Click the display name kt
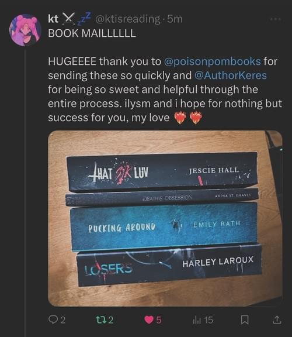The width and height of the screenshot is (292, 337). pyautogui.click(x=53, y=19)
